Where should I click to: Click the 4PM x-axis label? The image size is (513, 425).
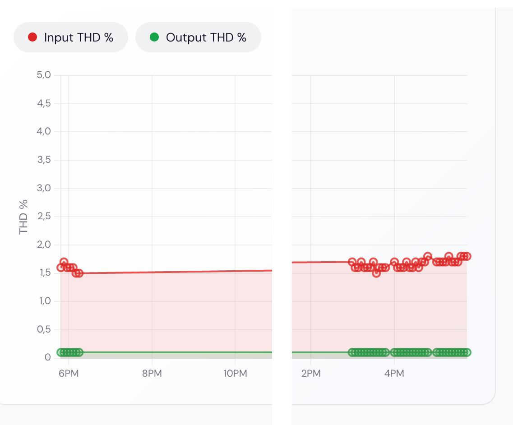pos(394,374)
